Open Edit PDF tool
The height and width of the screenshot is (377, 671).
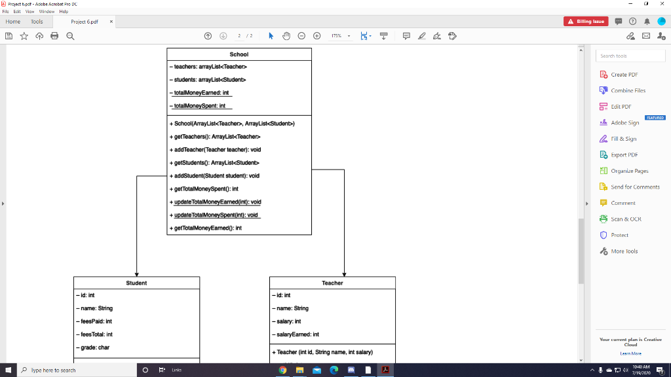pyautogui.click(x=615, y=107)
